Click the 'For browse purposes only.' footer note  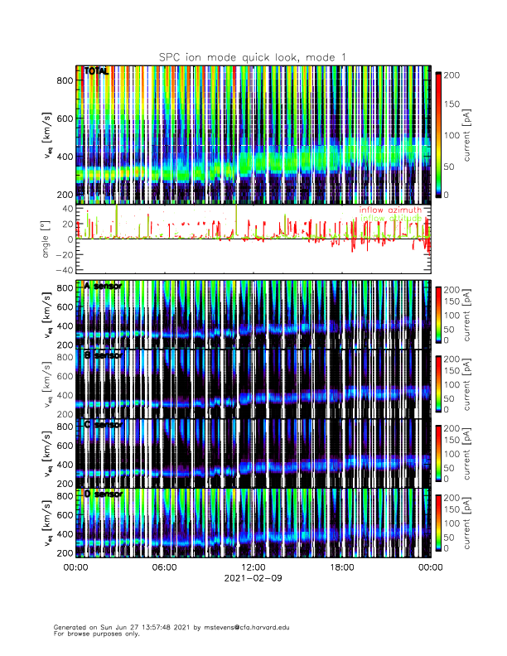tap(93, 634)
